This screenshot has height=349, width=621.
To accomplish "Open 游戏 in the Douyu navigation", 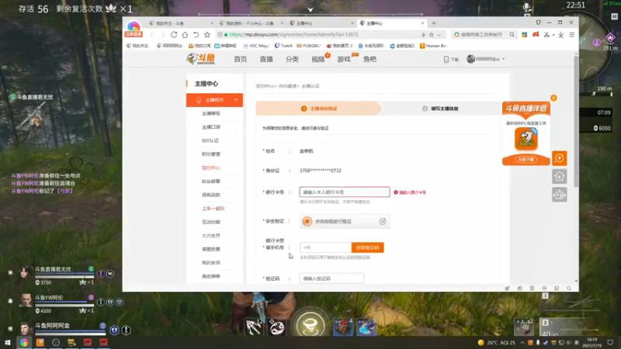I will coord(344,60).
